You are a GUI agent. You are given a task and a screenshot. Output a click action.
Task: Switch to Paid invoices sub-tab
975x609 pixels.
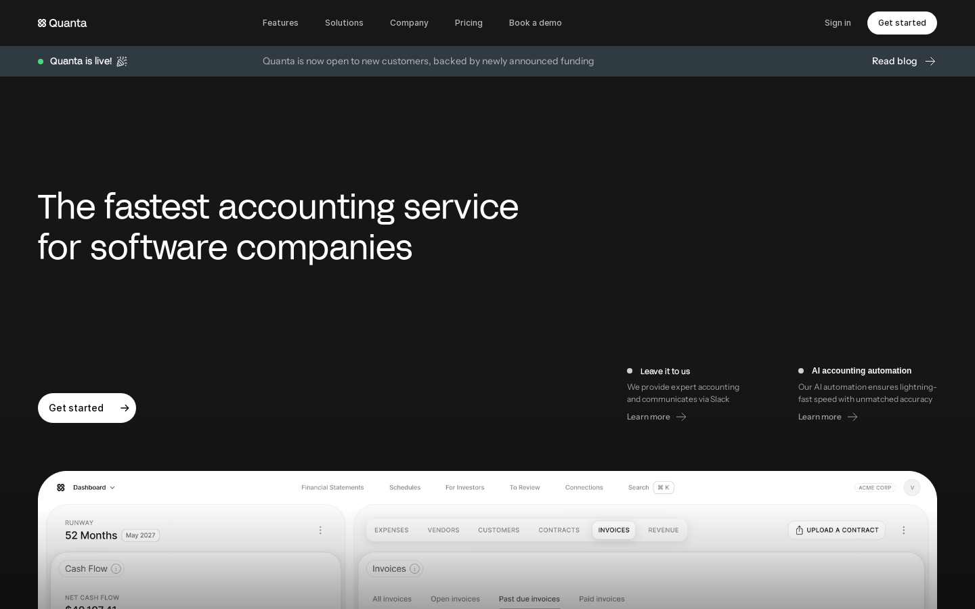point(602,599)
